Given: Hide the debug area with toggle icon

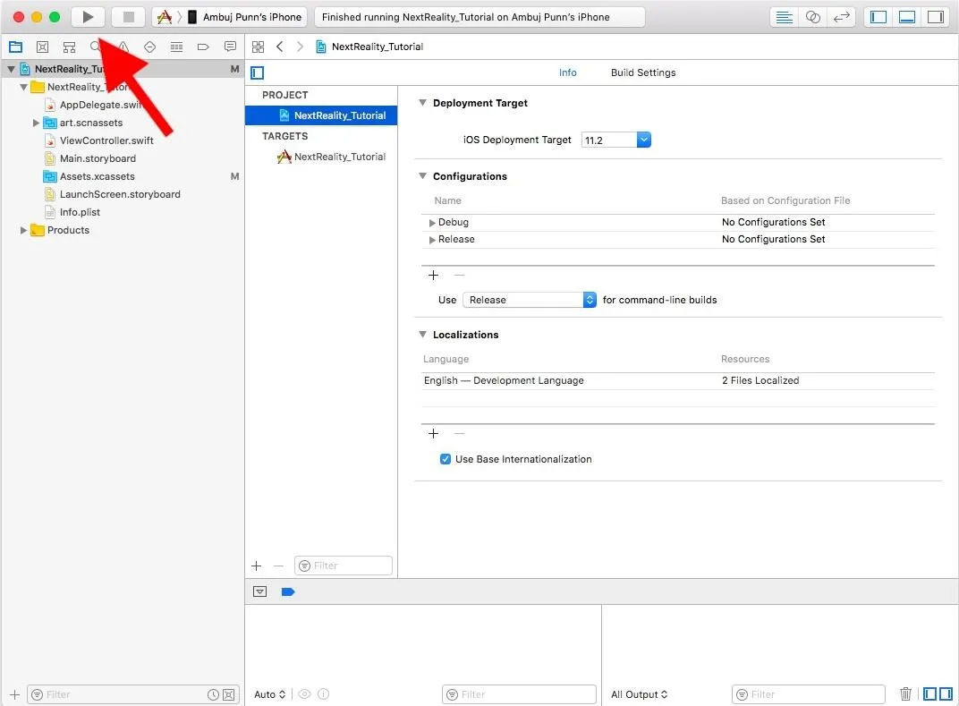Looking at the screenshot, I should coord(260,591).
